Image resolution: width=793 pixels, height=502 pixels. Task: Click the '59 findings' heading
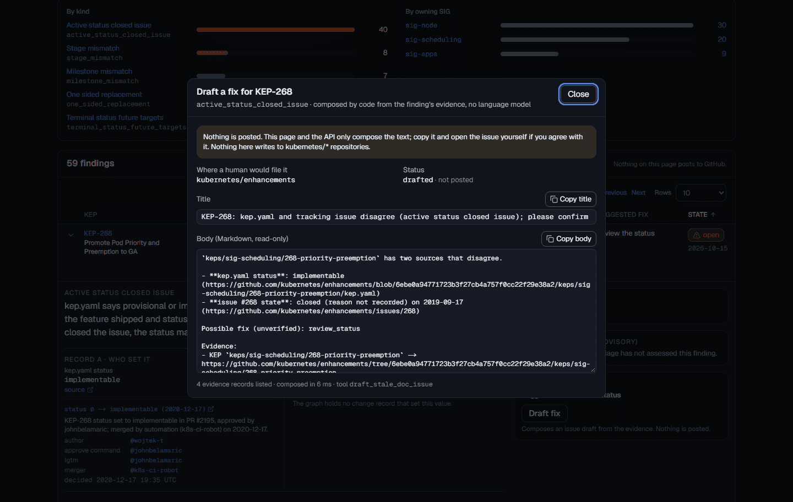(90, 163)
